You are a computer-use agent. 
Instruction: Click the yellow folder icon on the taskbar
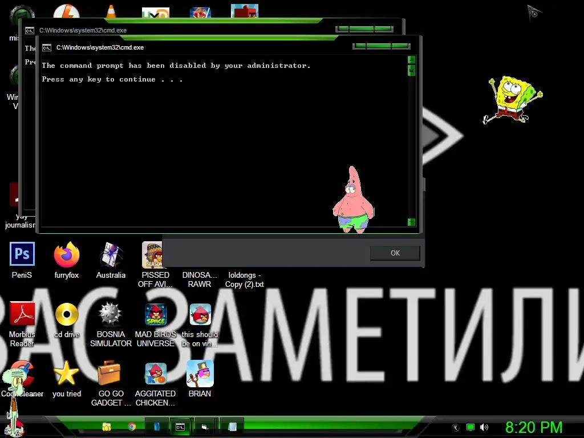pos(107,427)
